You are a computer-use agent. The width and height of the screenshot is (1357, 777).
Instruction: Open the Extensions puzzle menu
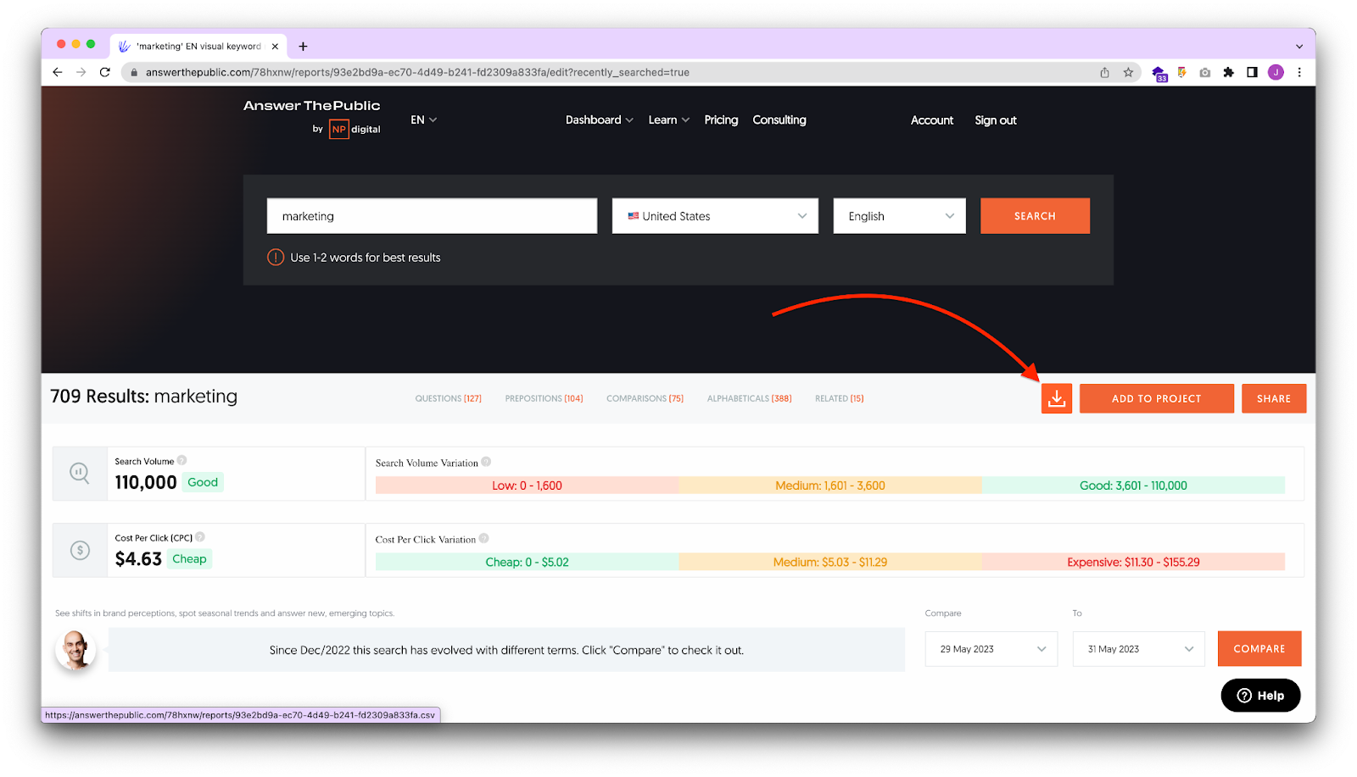coord(1228,73)
